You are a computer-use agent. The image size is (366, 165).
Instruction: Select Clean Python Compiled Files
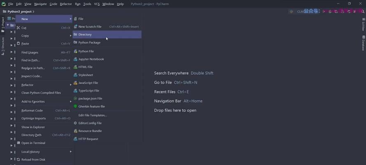(x=44, y=92)
